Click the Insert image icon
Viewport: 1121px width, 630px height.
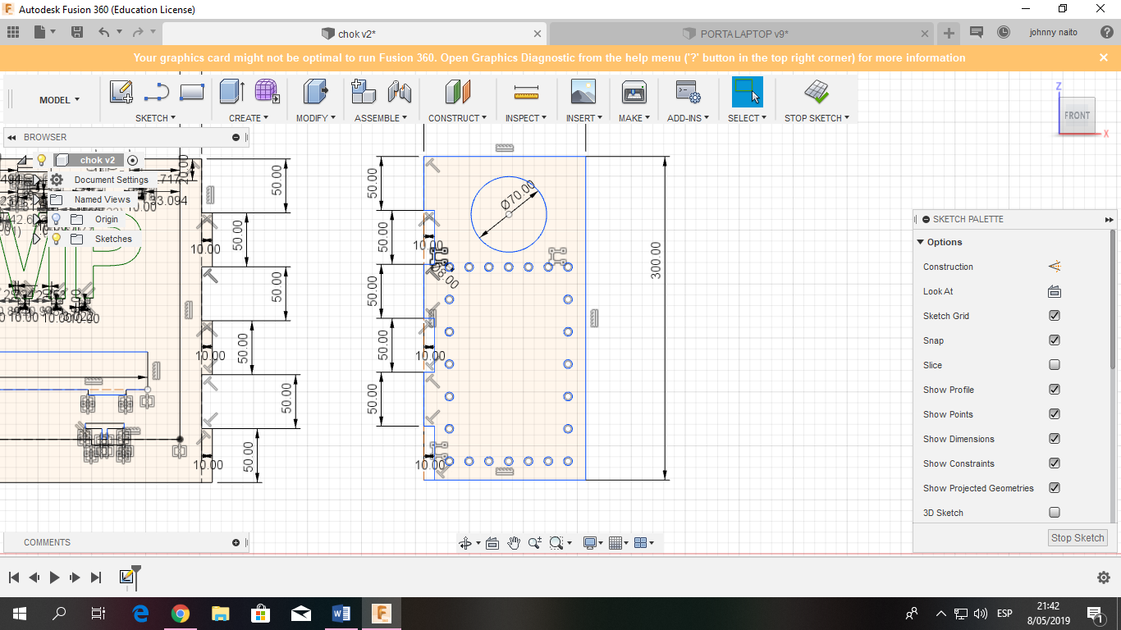(x=583, y=92)
